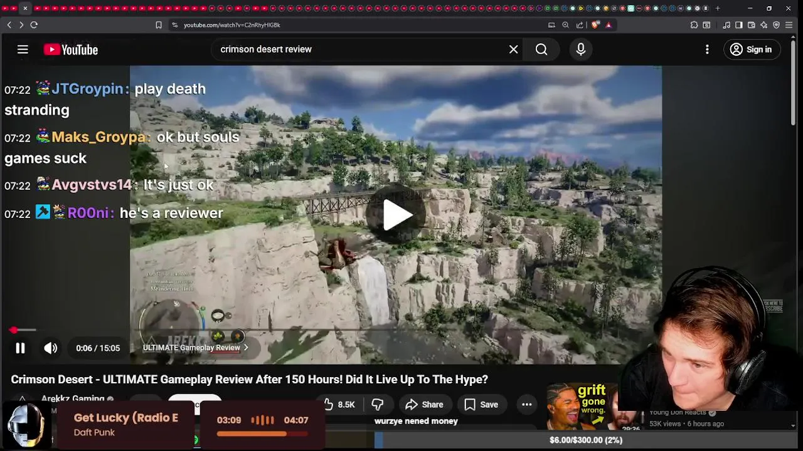Viewport: 803px width, 451px height.
Task: Open YouTube settings three-dot menu
Action: tap(707, 49)
